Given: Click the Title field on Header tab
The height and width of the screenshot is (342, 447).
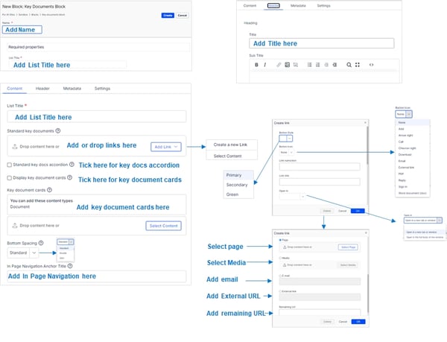Looking at the screenshot, I should click(322, 43).
